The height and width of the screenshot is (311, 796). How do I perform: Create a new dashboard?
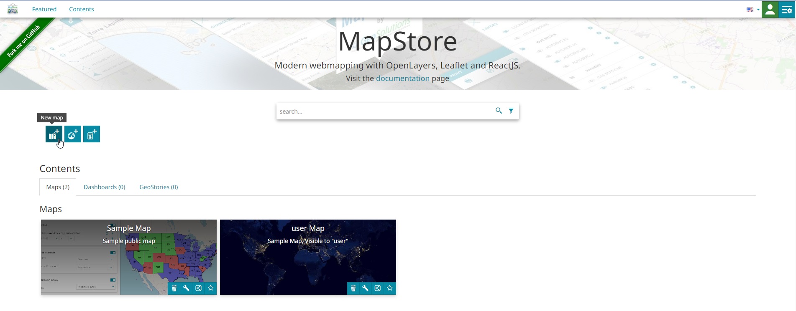click(x=73, y=134)
